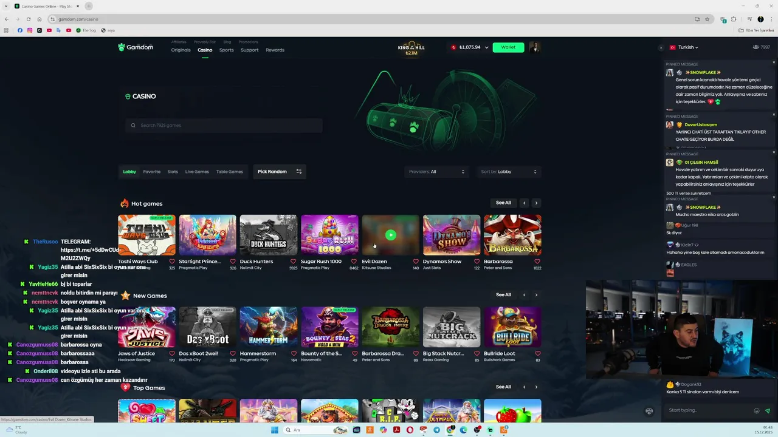Viewport: 778px width, 437px height.
Task: Select the Favorite games tab
Action: point(151,172)
